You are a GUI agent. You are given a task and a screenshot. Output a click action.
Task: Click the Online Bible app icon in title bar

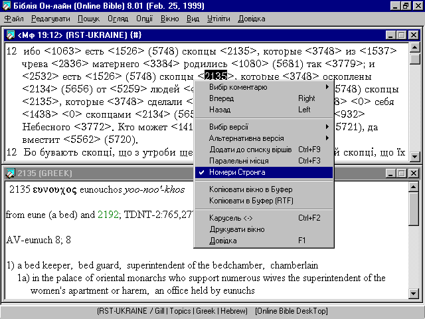tap(7, 6)
